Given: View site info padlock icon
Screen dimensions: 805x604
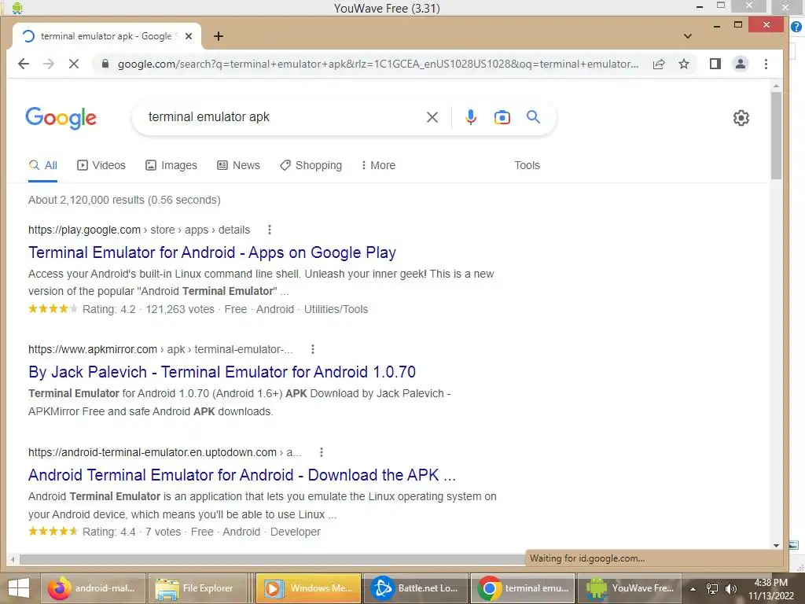Looking at the screenshot, I should pyautogui.click(x=105, y=64).
